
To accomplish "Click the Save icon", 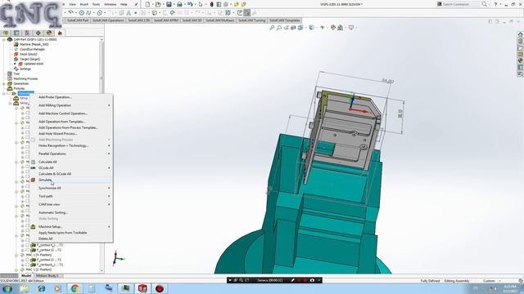I will click(x=169, y=4).
